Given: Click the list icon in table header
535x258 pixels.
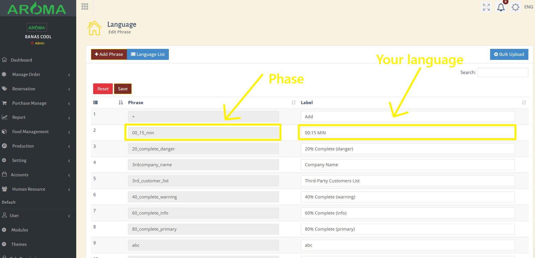Looking at the screenshot, I should (96, 103).
